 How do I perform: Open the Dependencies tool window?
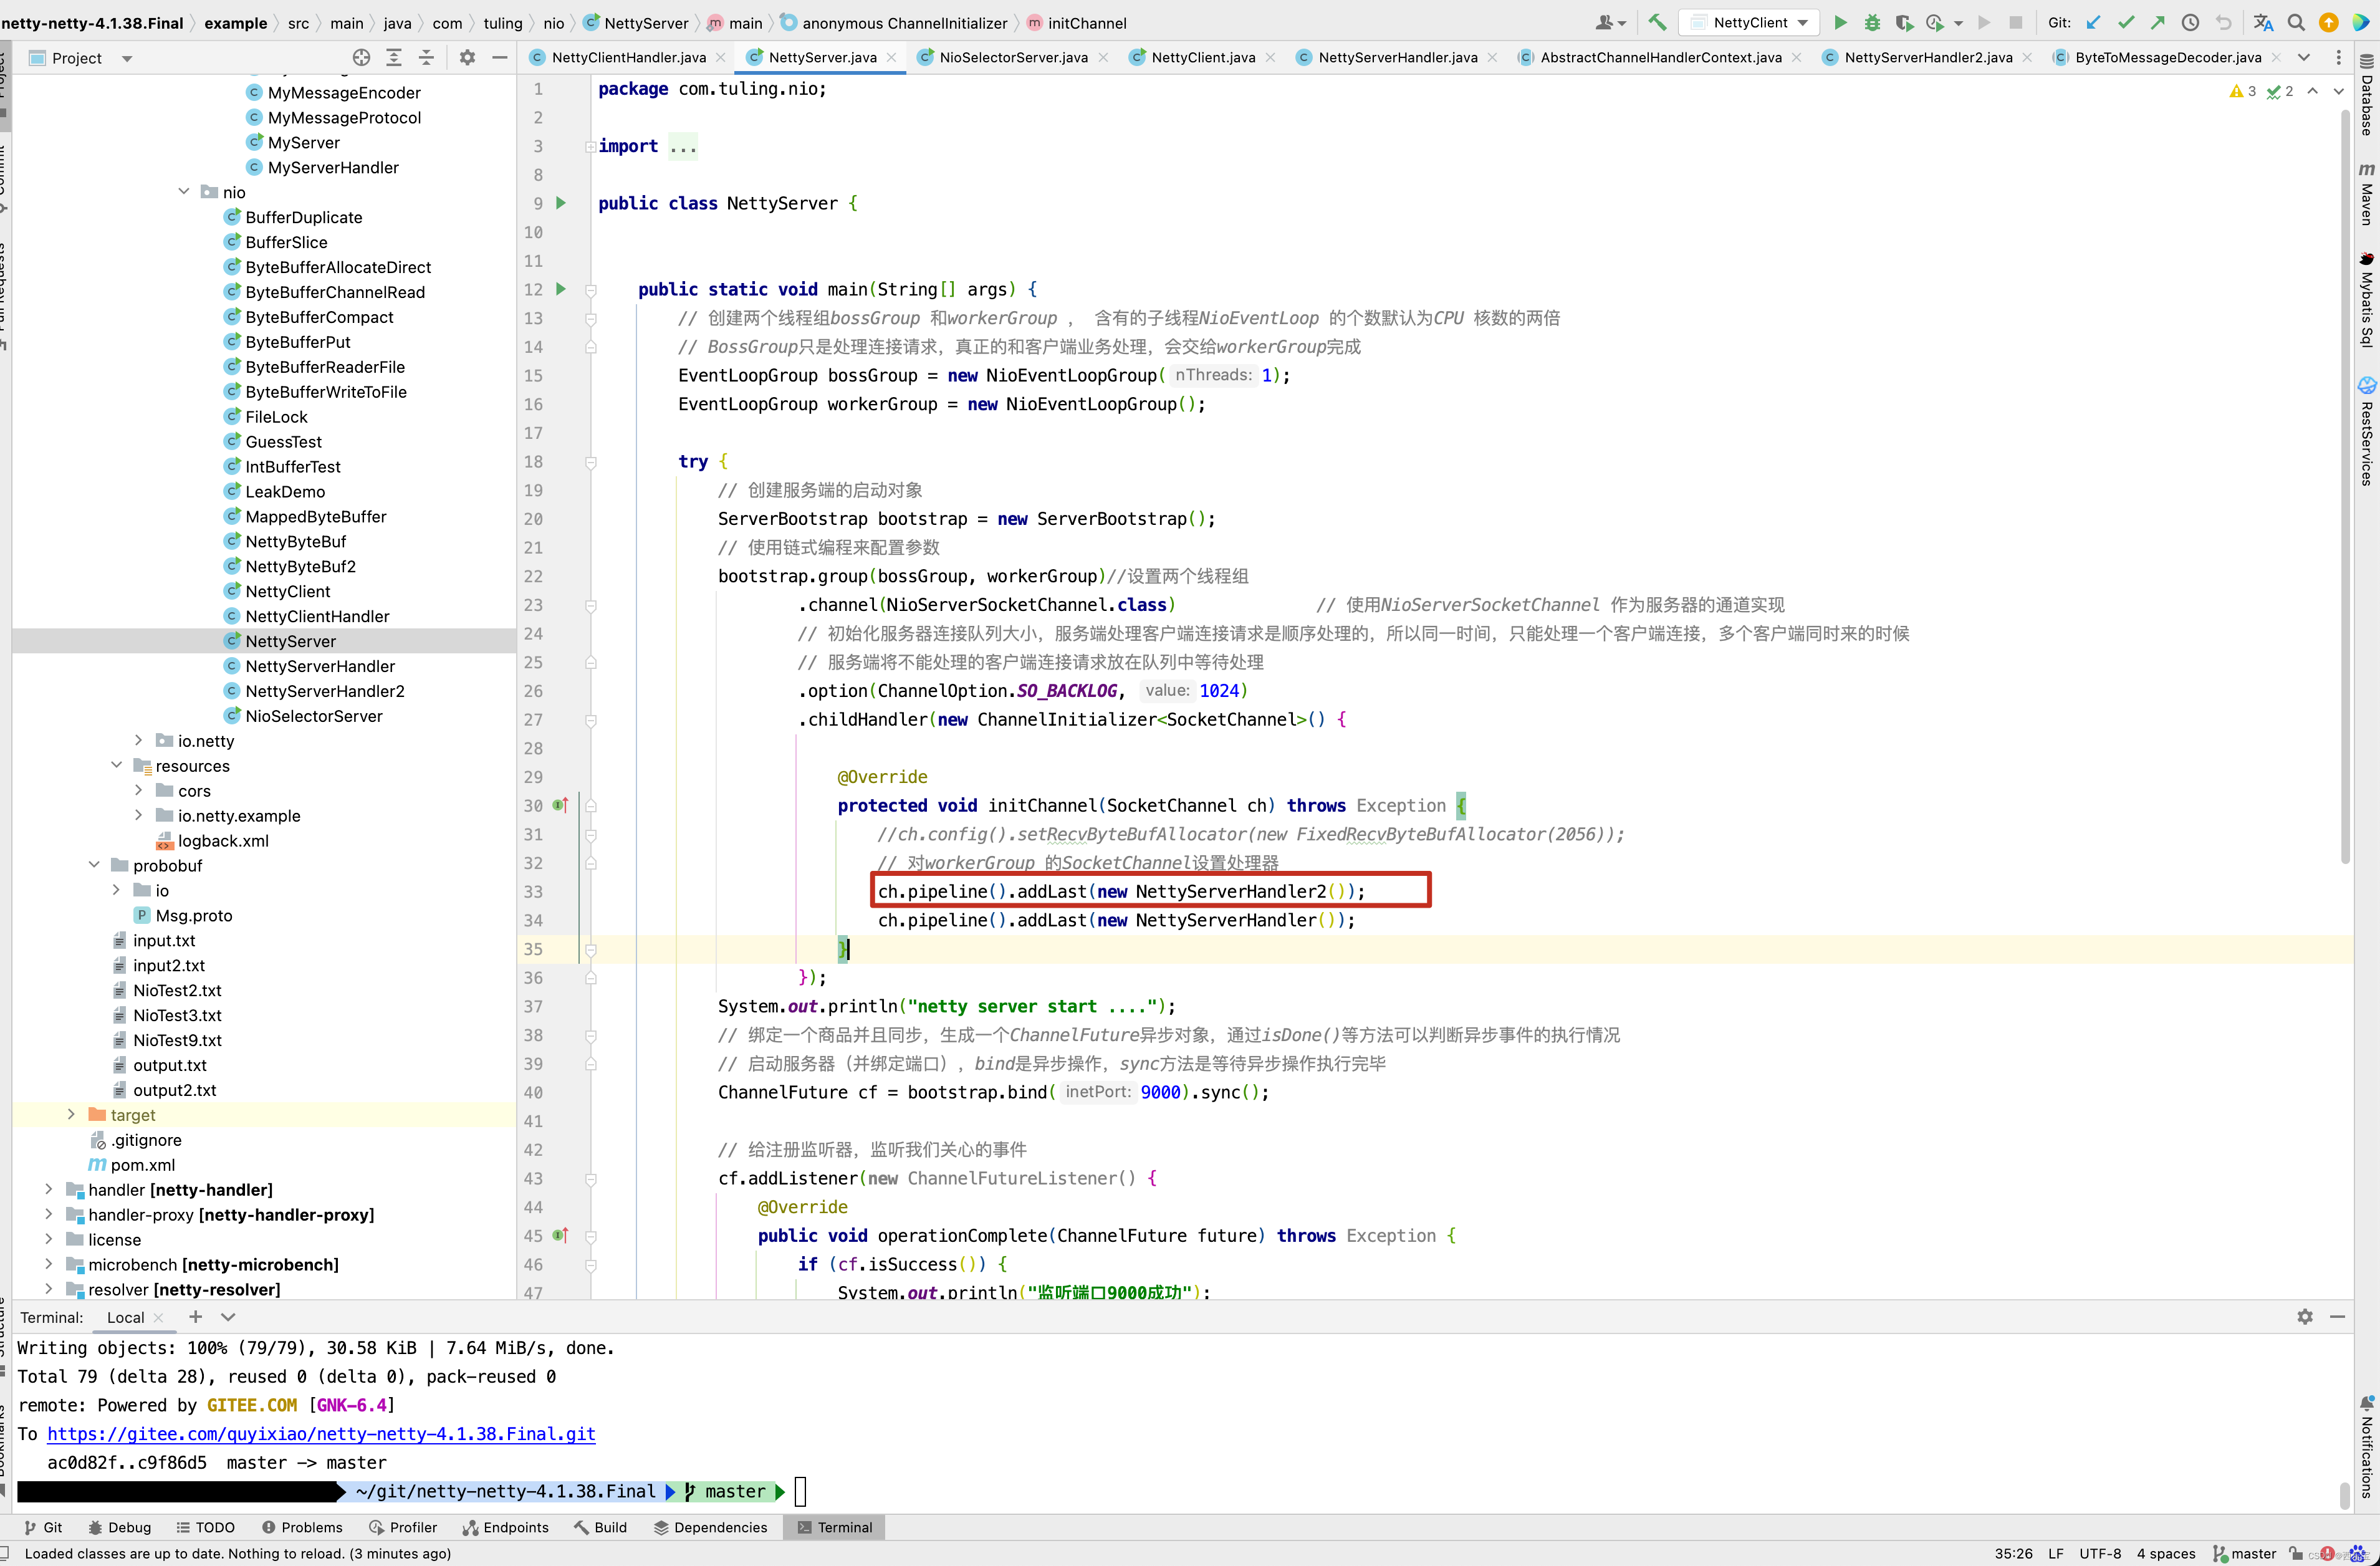[710, 1527]
